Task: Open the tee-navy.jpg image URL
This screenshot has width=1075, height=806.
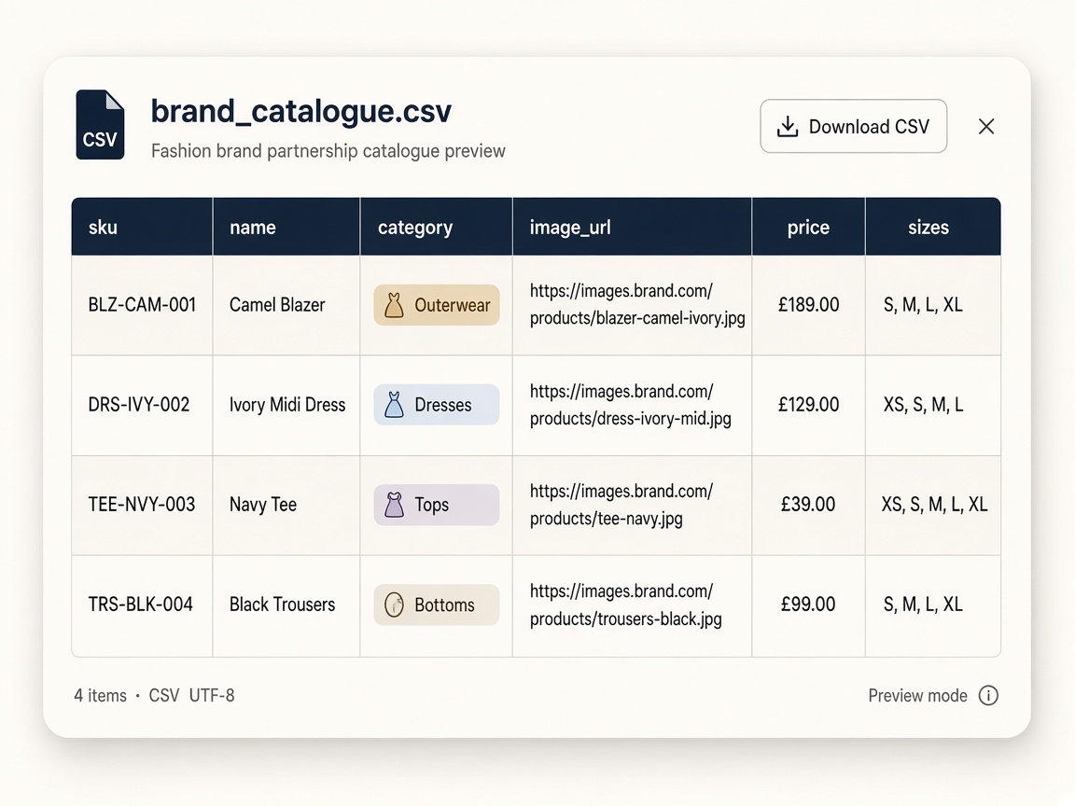Action: coord(621,505)
